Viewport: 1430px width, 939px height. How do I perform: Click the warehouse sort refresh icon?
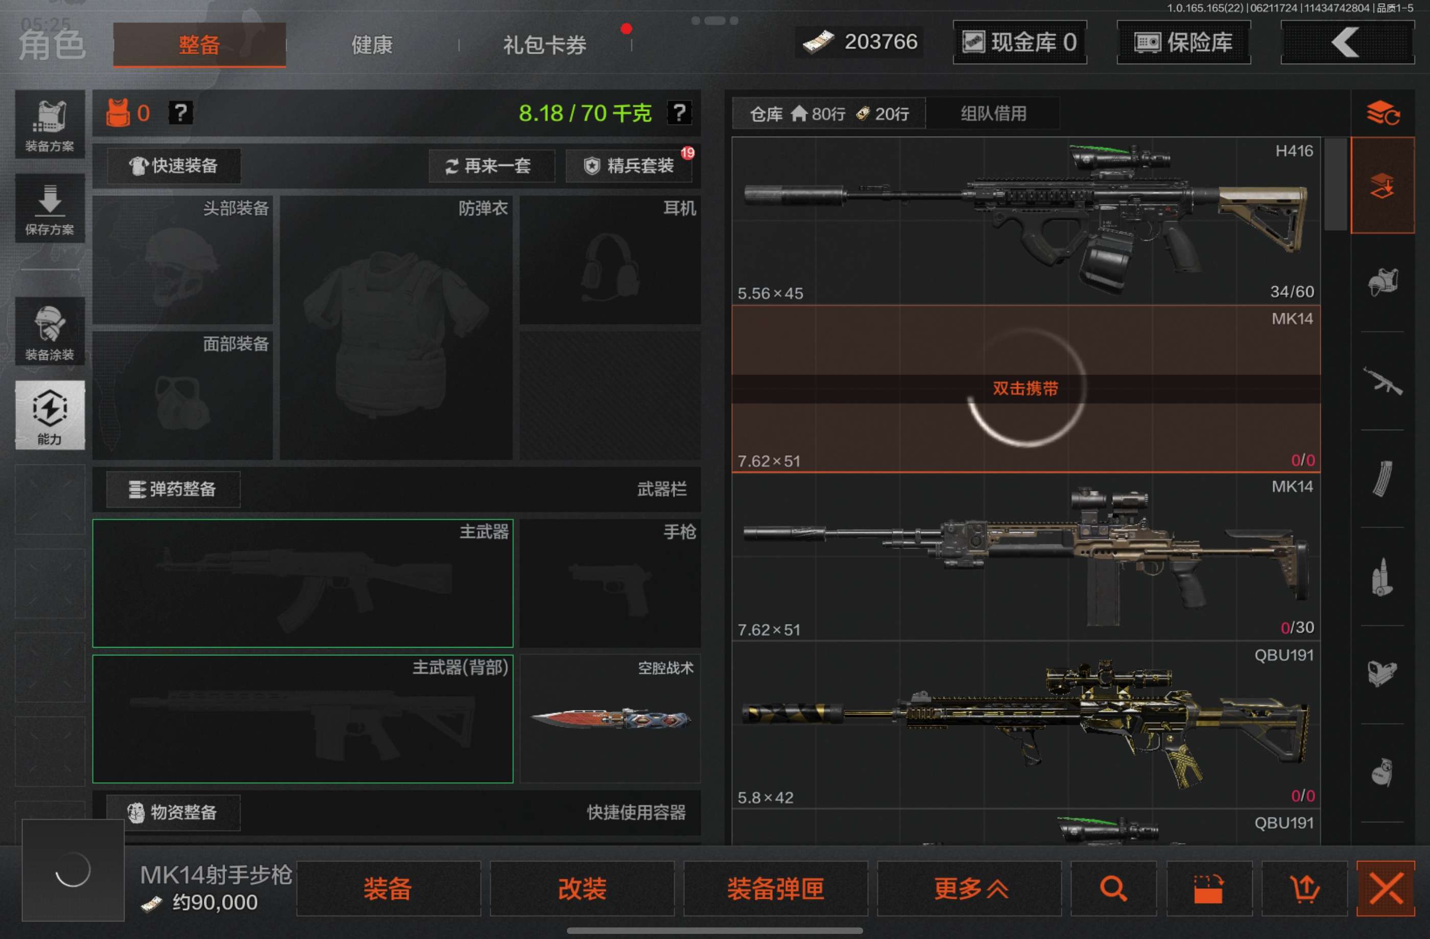1383,112
